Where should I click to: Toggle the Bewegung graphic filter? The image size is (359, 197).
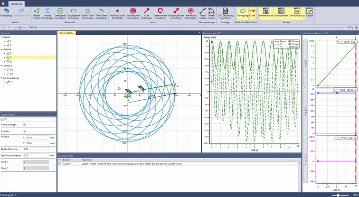click(x=243, y=13)
